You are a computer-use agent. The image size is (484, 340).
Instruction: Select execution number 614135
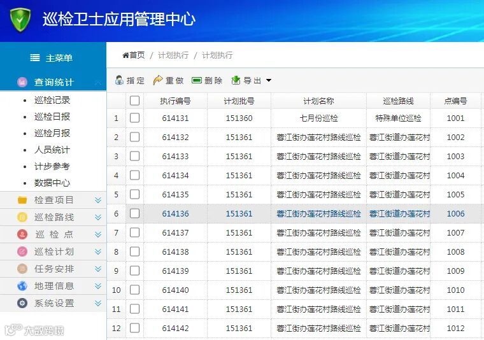[x=175, y=195]
